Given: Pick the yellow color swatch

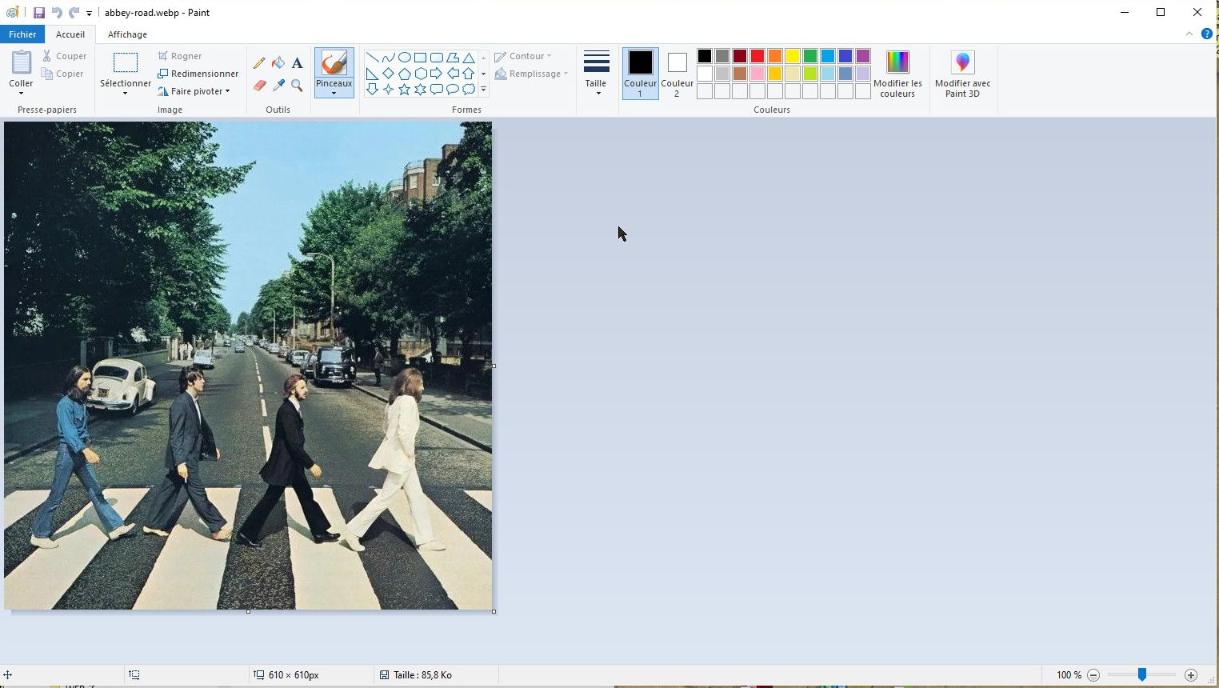Looking at the screenshot, I should [x=793, y=56].
